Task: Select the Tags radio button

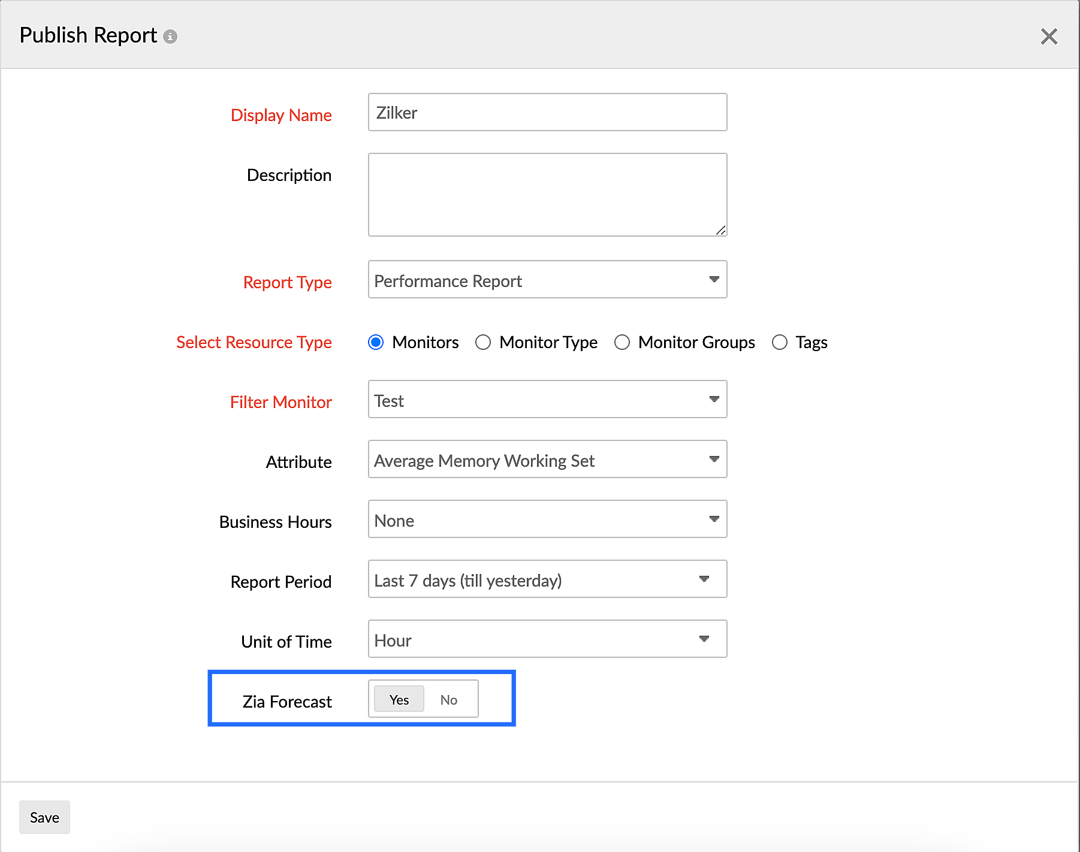Action: 779,342
